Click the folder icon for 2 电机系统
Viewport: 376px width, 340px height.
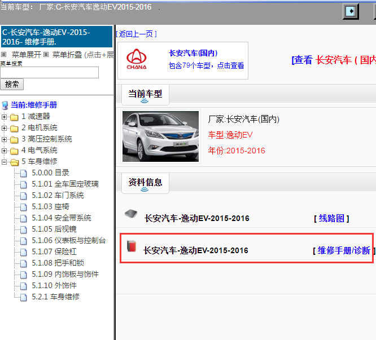tap(14, 129)
